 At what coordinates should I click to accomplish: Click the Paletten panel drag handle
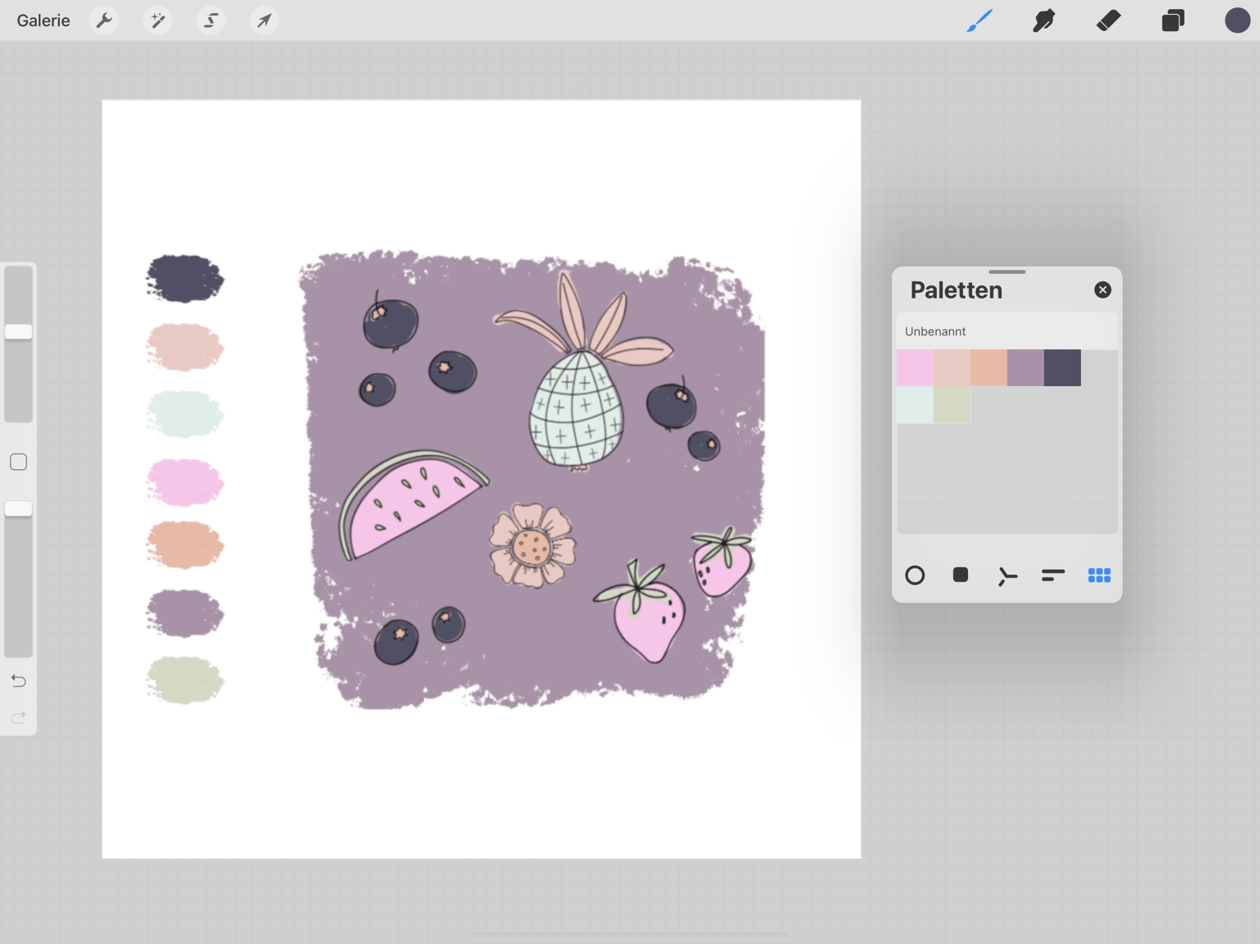(x=1007, y=271)
